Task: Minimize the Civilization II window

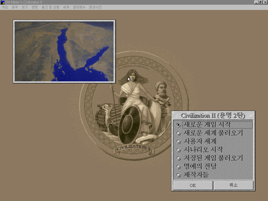Action: click(x=256, y=2)
